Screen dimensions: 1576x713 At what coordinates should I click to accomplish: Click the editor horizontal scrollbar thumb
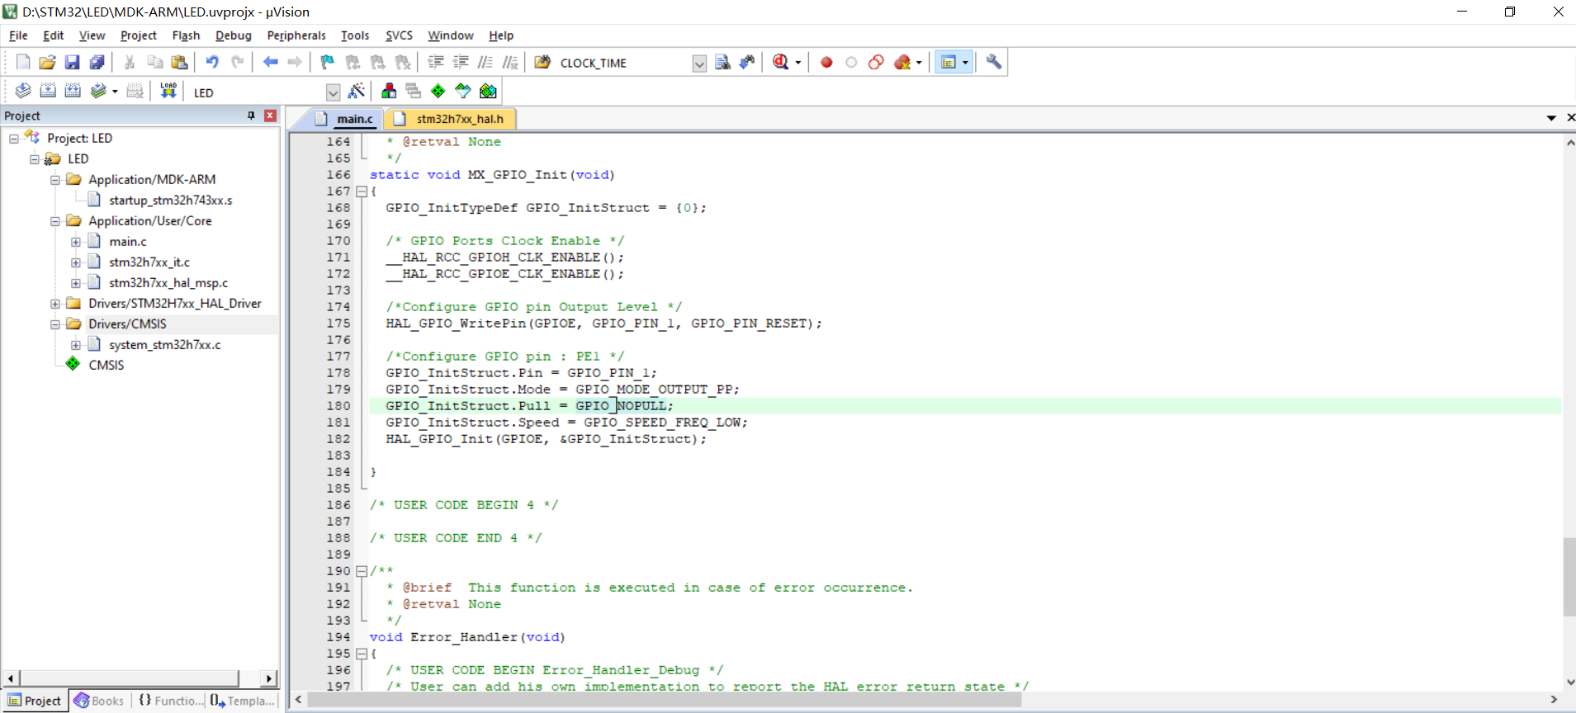(665, 700)
